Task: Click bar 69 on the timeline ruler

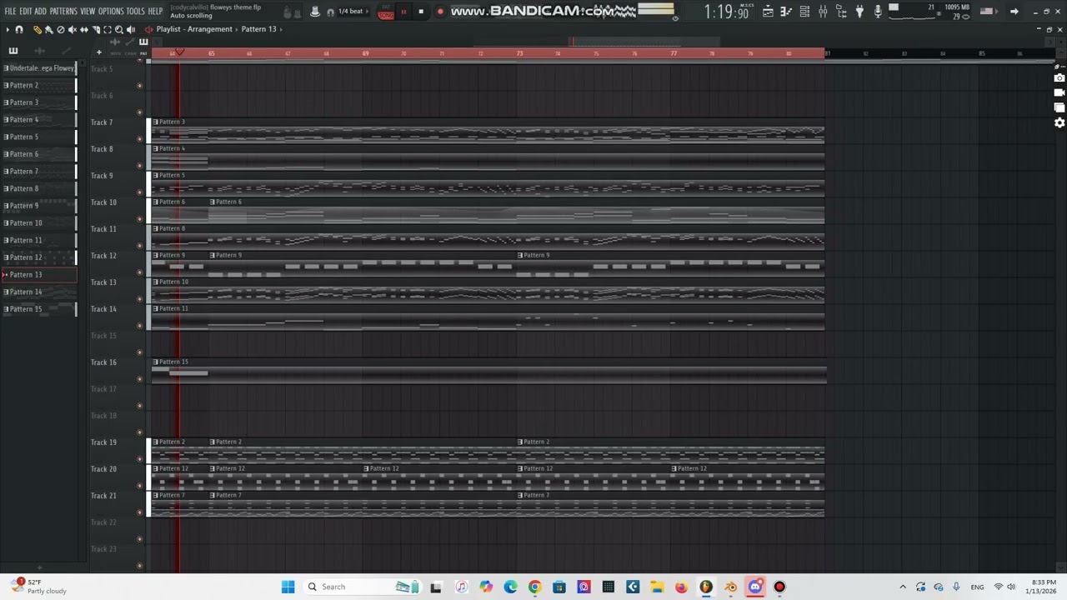Action: pyautogui.click(x=365, y=53)
